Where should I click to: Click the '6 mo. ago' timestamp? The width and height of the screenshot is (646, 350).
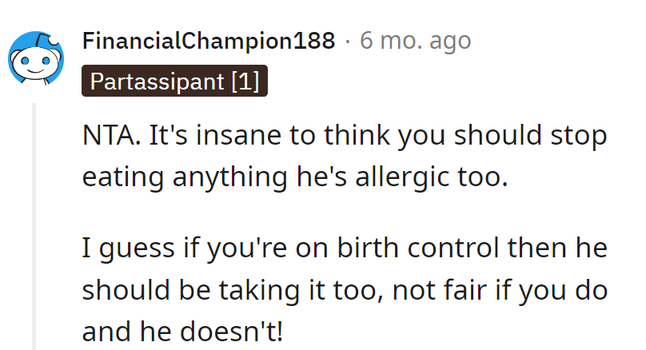pyautogui.click(x=415, y=41)
